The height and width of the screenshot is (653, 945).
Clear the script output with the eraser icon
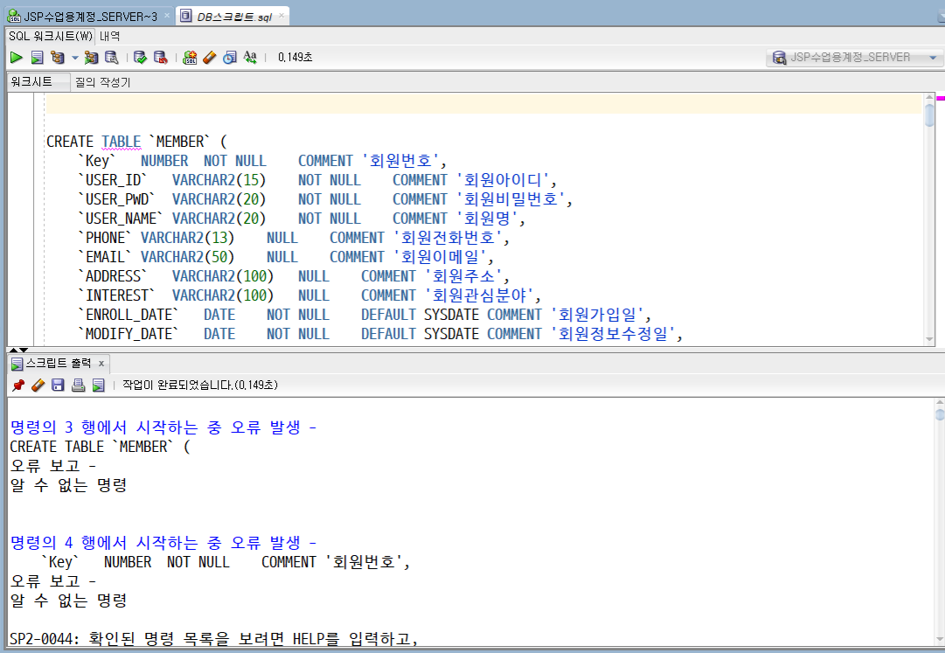38,385
